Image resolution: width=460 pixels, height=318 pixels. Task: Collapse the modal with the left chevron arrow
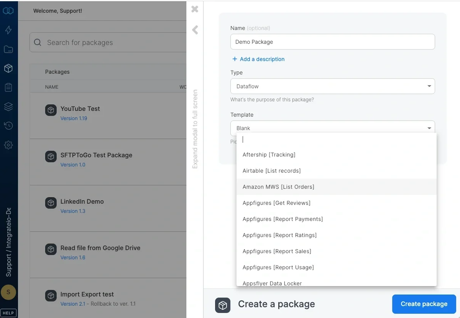click(x=194, y=30)
